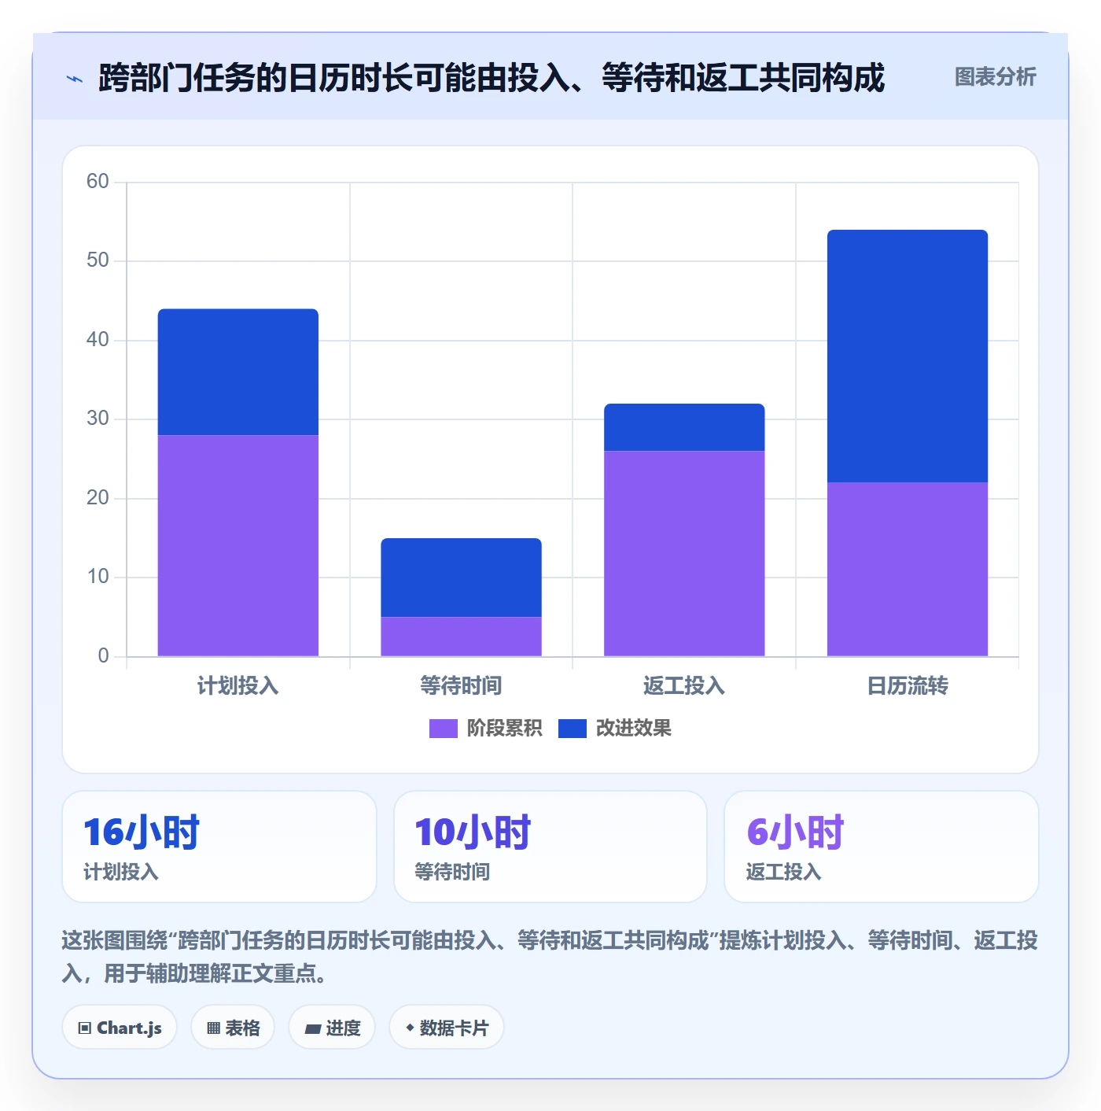The image size is (1101, 1111).
Task: Click the 返工投入 caption under 6小时
Action: 784,872
